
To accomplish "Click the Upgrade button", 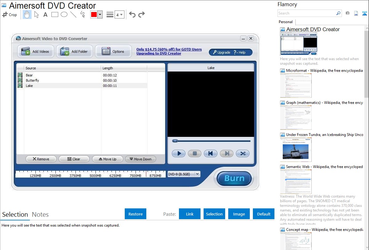I will point(221,52).
